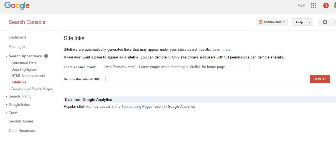
Task: Open Structured Data
Action: (24, 63)
